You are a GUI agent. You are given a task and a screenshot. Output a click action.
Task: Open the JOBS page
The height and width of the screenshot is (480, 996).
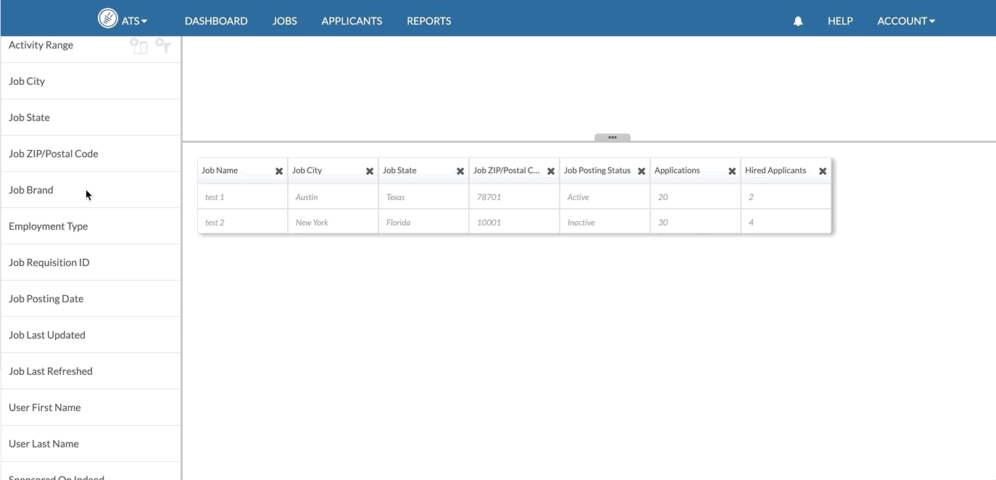pos(284,21)
